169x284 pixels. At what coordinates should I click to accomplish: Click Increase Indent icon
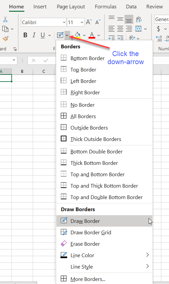tap(120, 38)
